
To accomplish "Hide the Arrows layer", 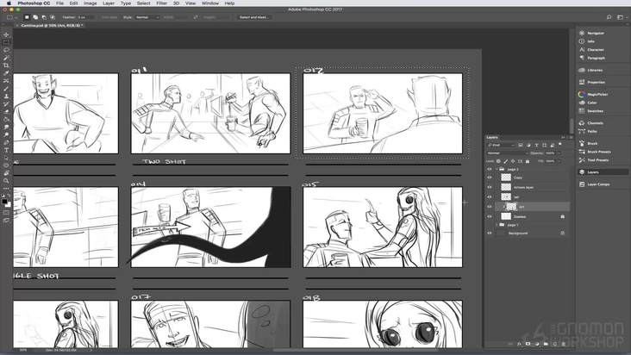I will point(490,187).
